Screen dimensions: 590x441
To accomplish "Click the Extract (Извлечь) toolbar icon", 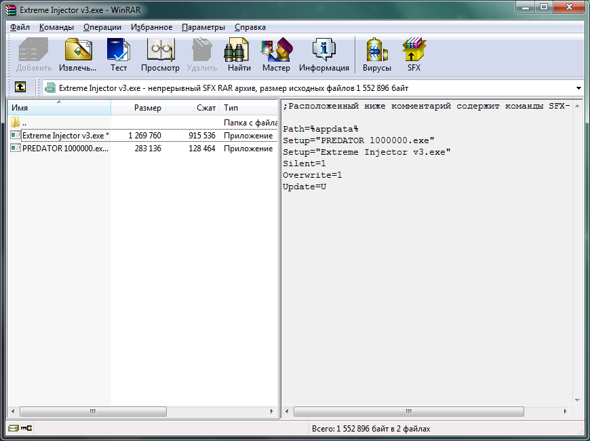I will 78,55.
